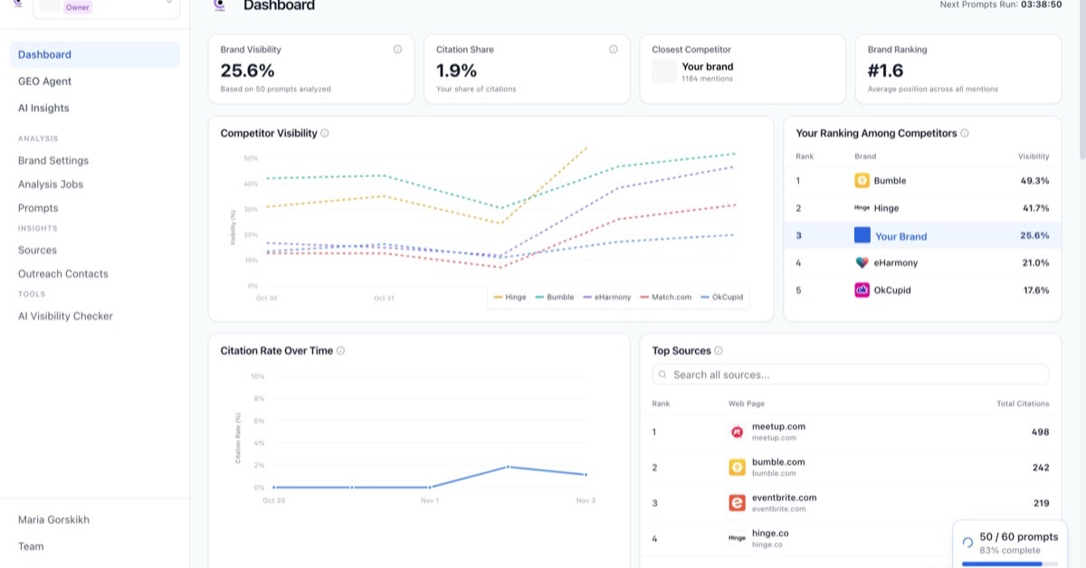Click info icon next to Citation Rate Over Time
The image size is (1086, 568).
340,351
